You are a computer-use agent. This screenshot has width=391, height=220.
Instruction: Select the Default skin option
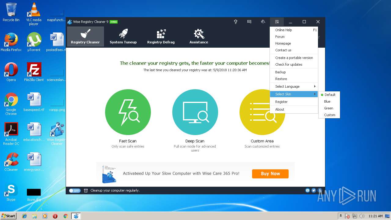(329, 95)
